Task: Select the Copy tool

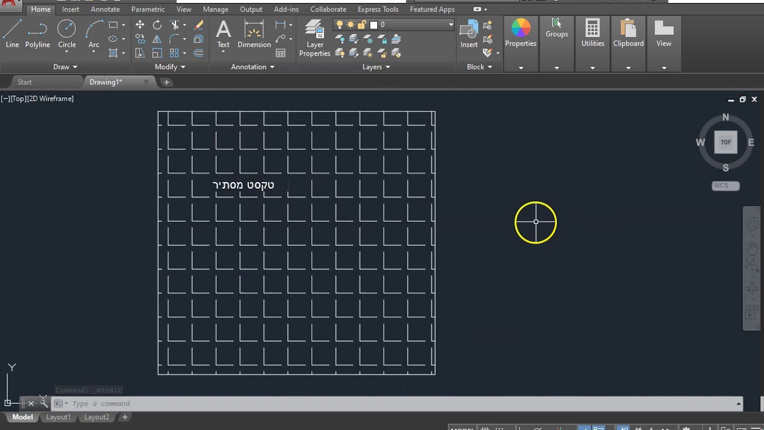Action: coord(140,39)
